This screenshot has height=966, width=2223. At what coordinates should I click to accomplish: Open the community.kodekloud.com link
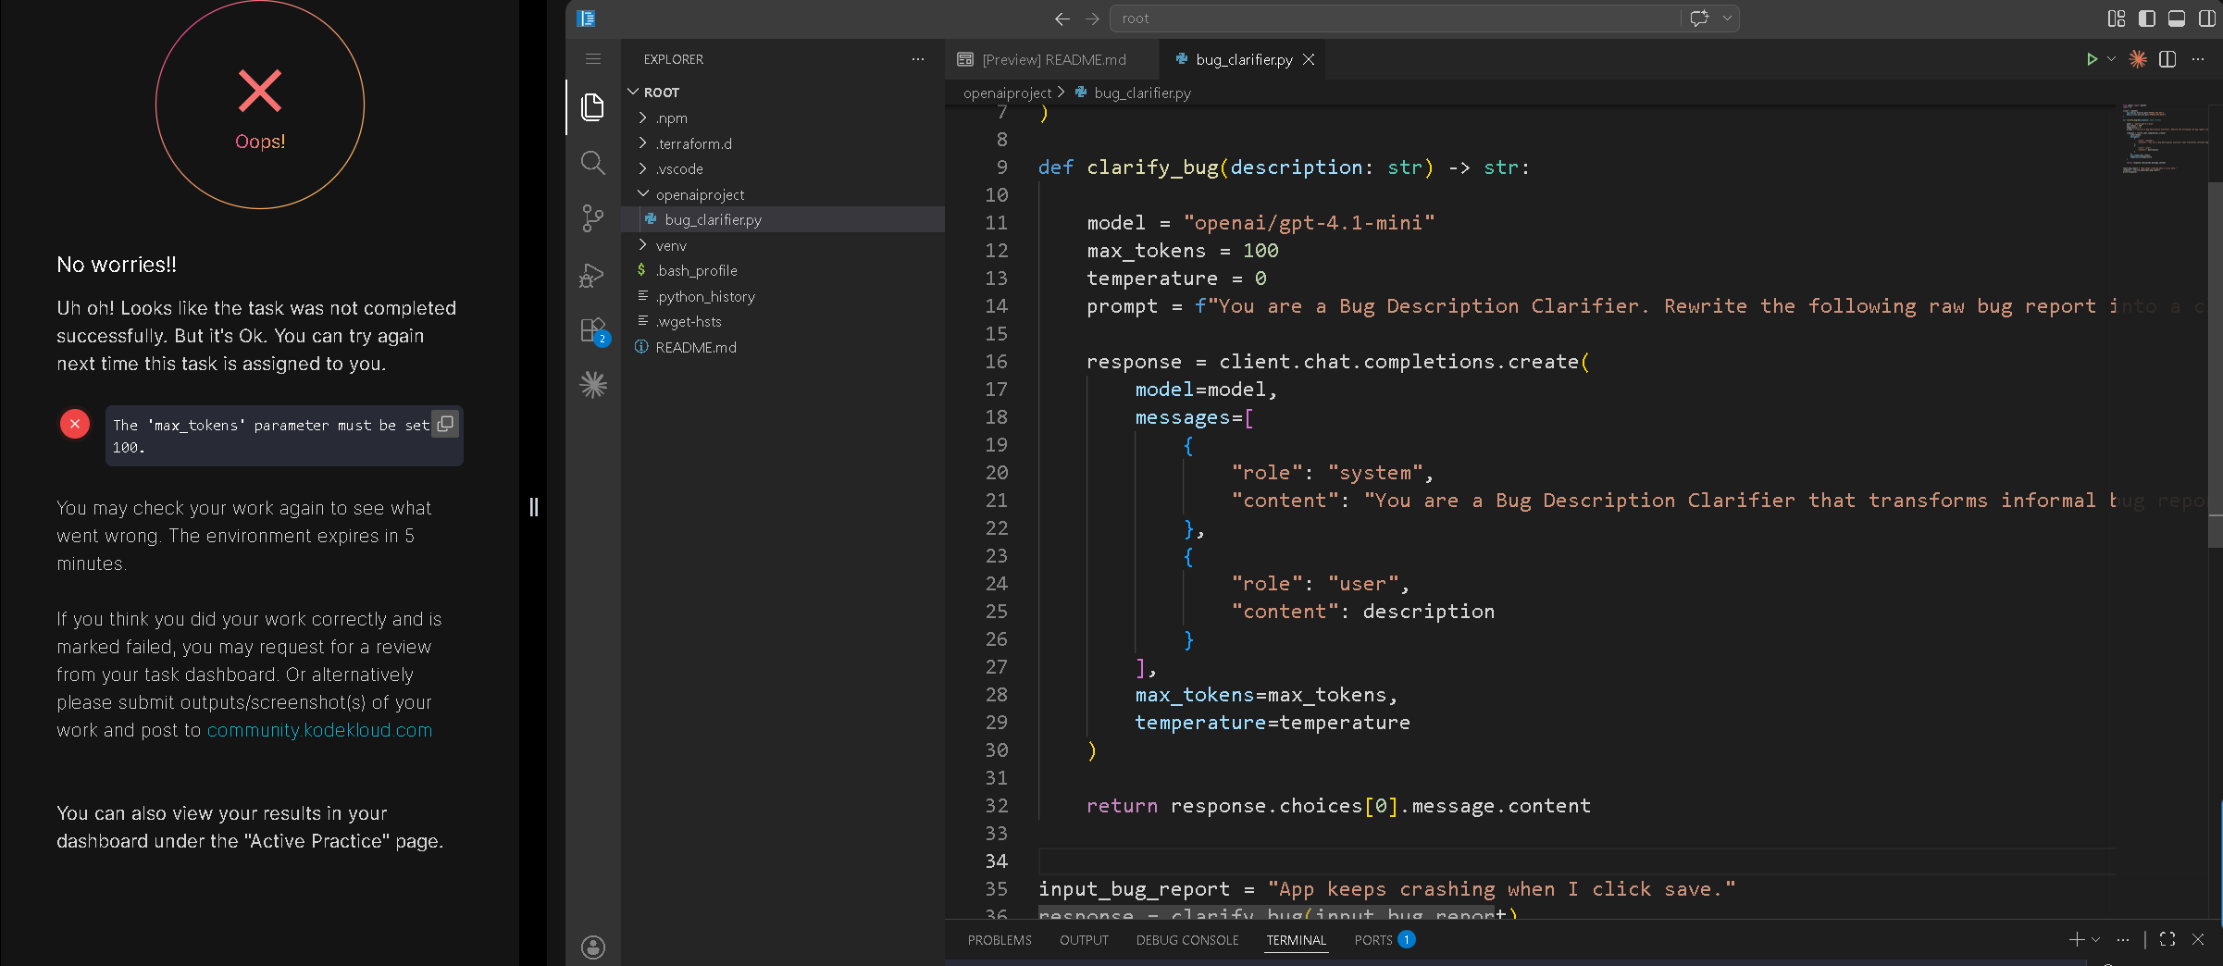point(319,730)
